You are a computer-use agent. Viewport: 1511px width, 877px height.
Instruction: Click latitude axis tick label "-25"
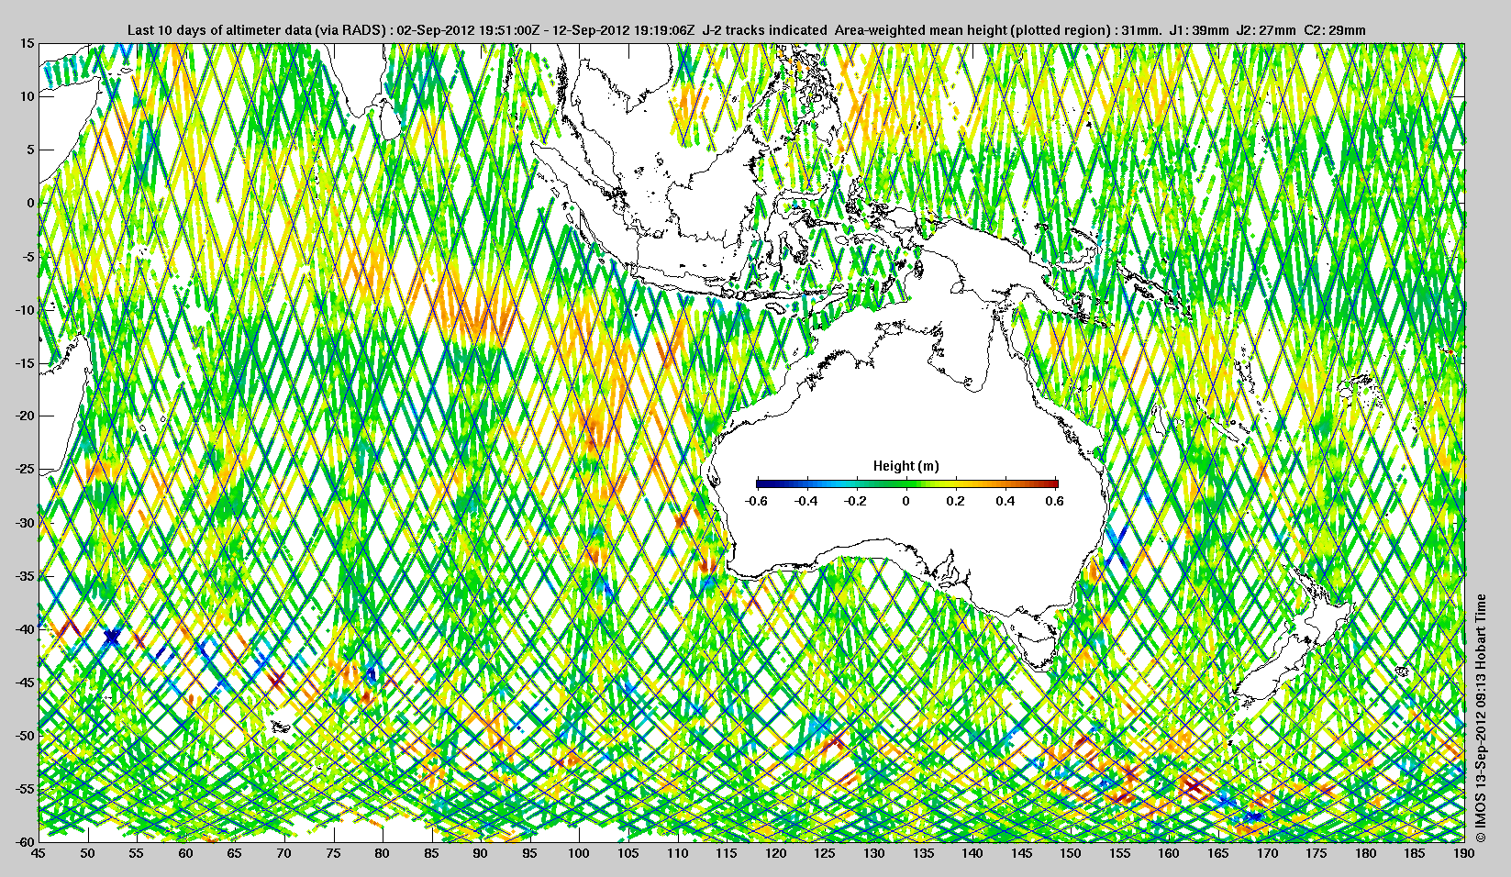click(25, 469)
